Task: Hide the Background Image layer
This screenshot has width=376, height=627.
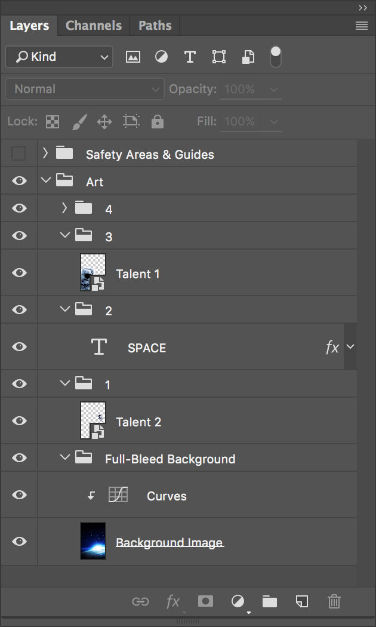Action: [x=19, y=541]
